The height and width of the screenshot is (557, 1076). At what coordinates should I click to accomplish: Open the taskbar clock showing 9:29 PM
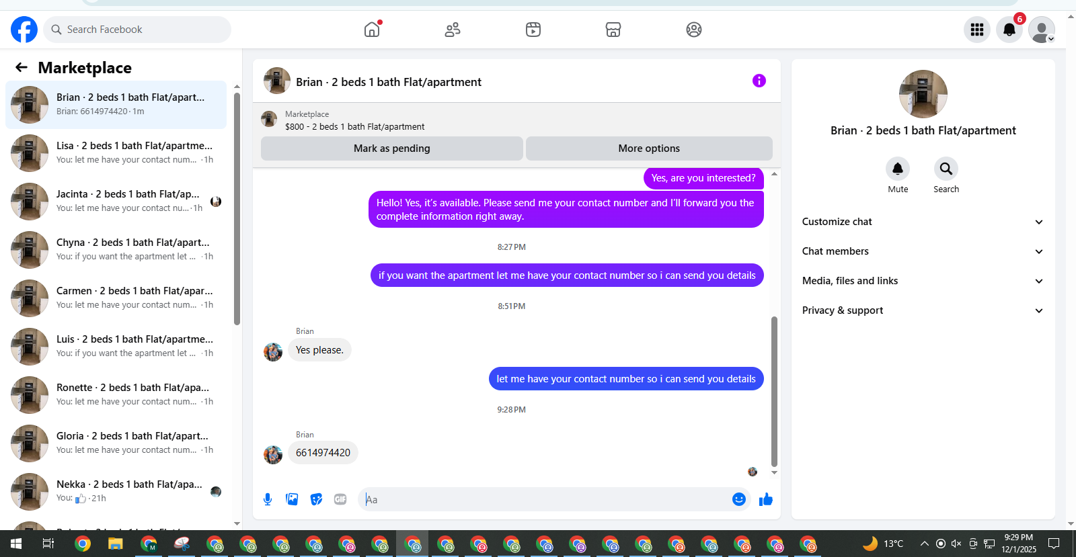coord(1019,544)
